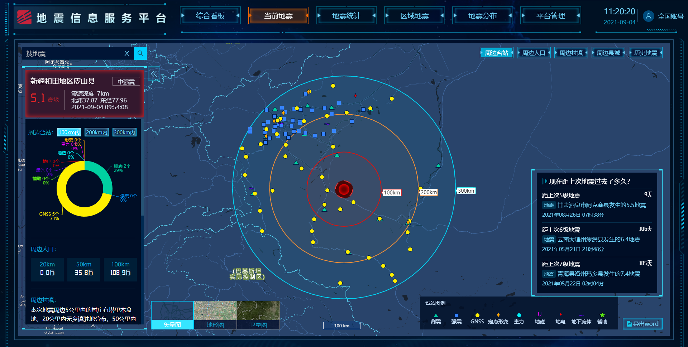Click the 强震 blue square legend icon
This screenshot has height=347, width=688.
456,315
